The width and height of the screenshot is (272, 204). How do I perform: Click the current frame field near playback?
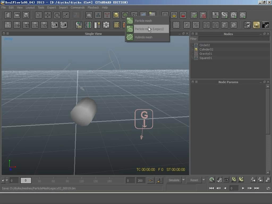[234, 188]
